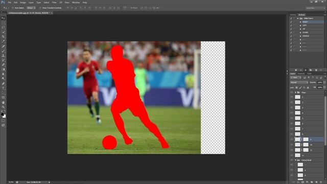Open the Edit menu
The width and height of the screenshot is (327, 184).
pos(16,3)
